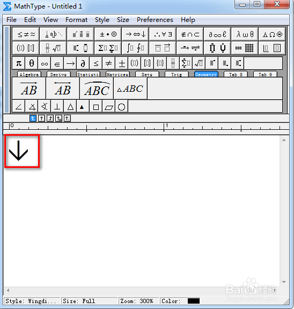The width and height of the screenshot is (294, 309).
Task: Open the underbar and overbar templates palette
Action: [163, 48]
